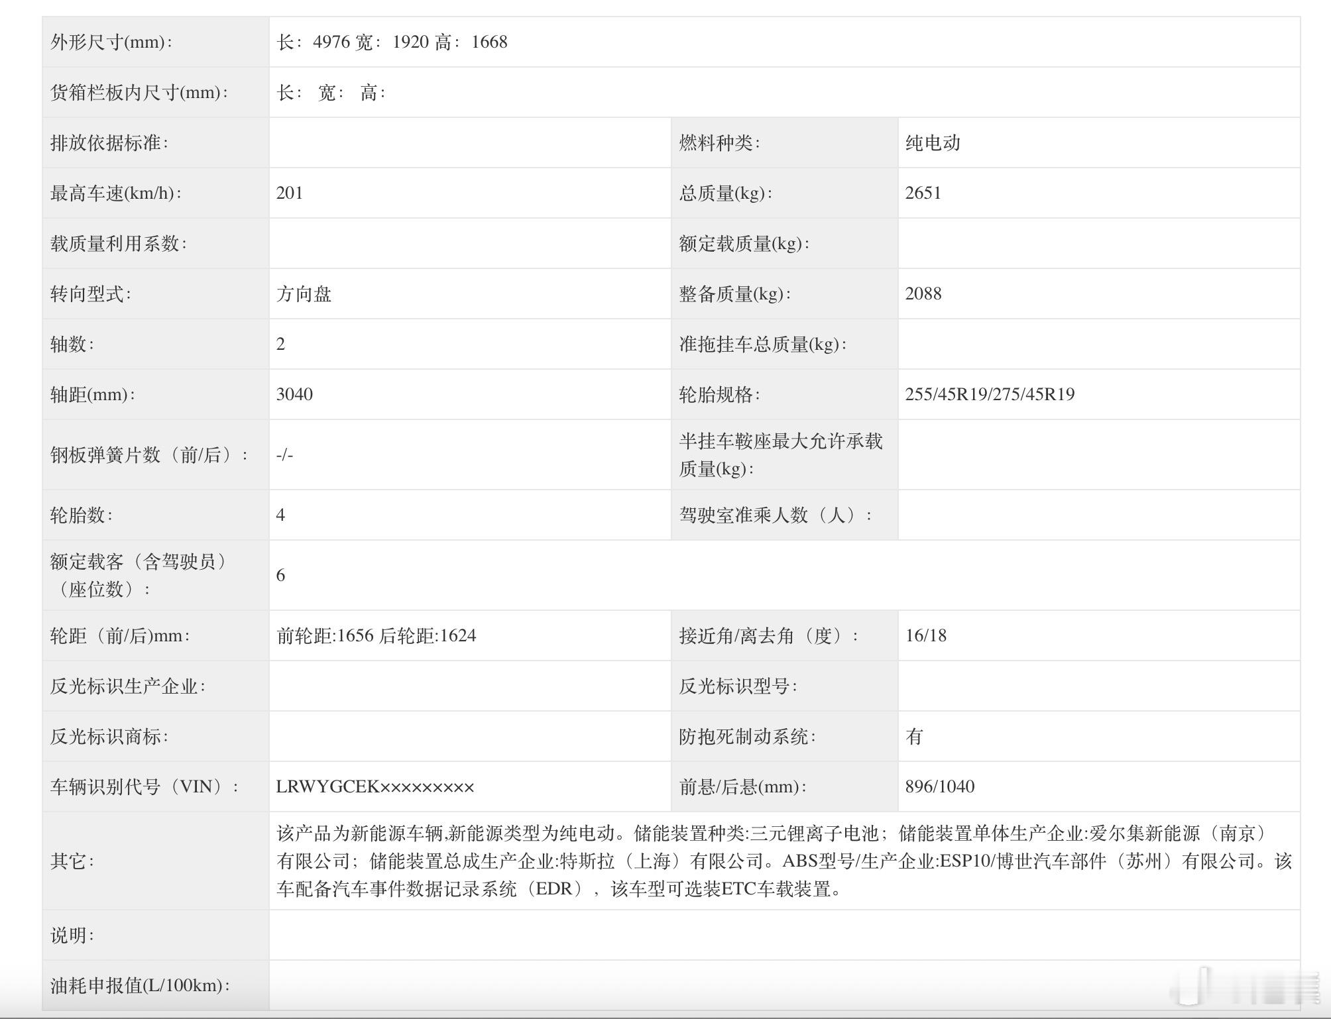
Task: Select the track value 前轮距:1656 后轮距:1624
Action: [376, 636]
